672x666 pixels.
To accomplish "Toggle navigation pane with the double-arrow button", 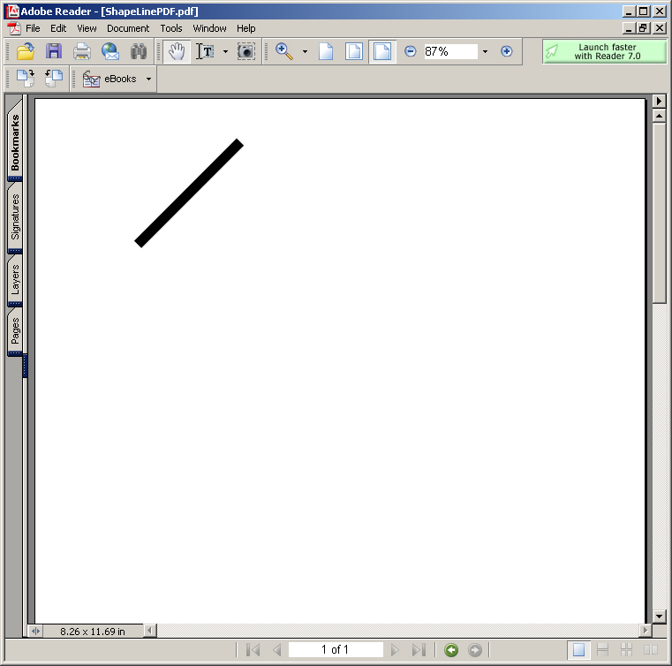I will coord(35,631).
